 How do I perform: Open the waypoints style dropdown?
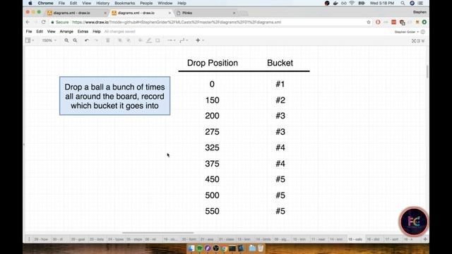click(184, 41)
